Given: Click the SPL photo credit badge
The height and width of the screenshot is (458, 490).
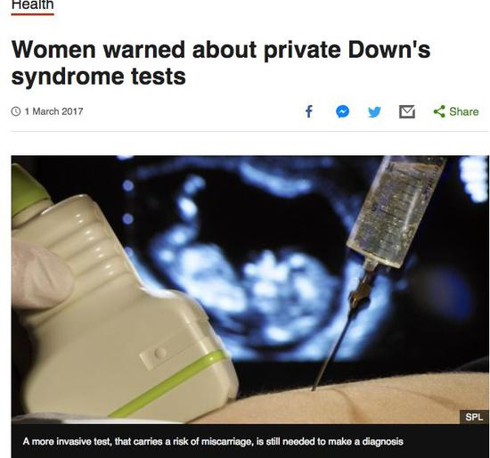Looking at the screenshot, I should [474, 417].
